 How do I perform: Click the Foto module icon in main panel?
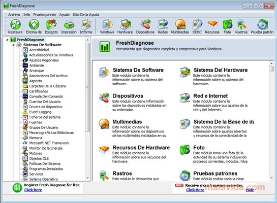click(x=185, y=150)
